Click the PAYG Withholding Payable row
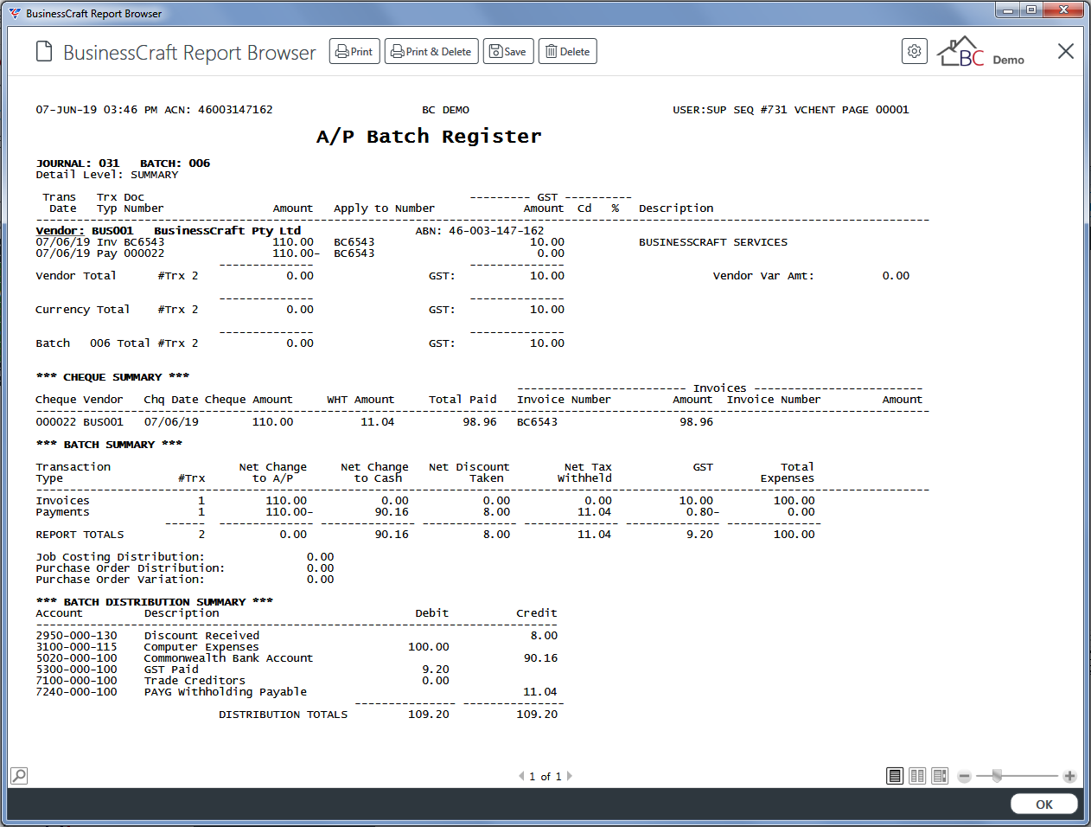This screenshot has height=827, width=1091. tap(297, 692)
